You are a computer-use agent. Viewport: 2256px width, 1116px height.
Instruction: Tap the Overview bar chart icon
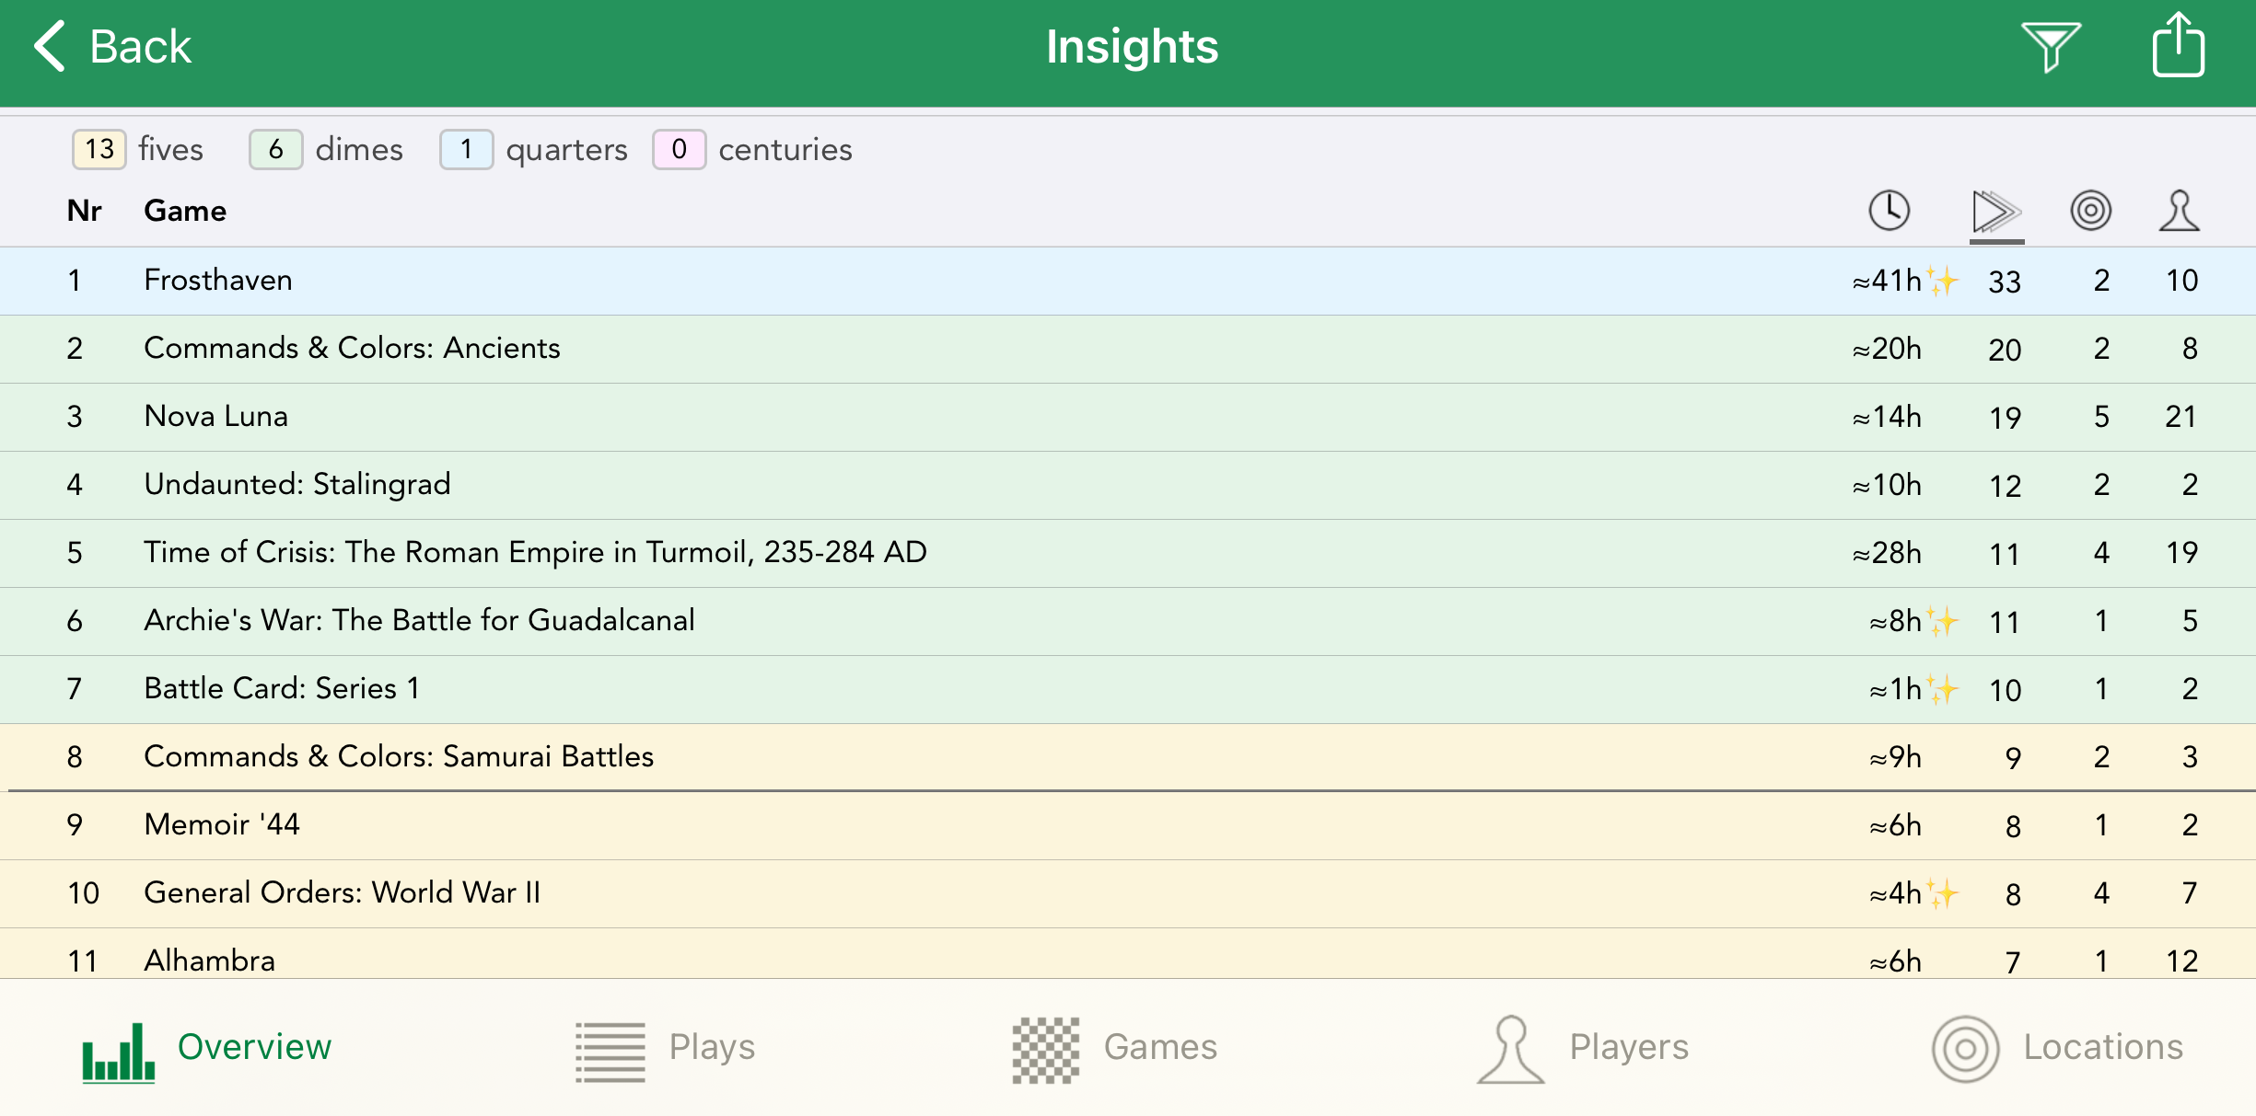119,1050
